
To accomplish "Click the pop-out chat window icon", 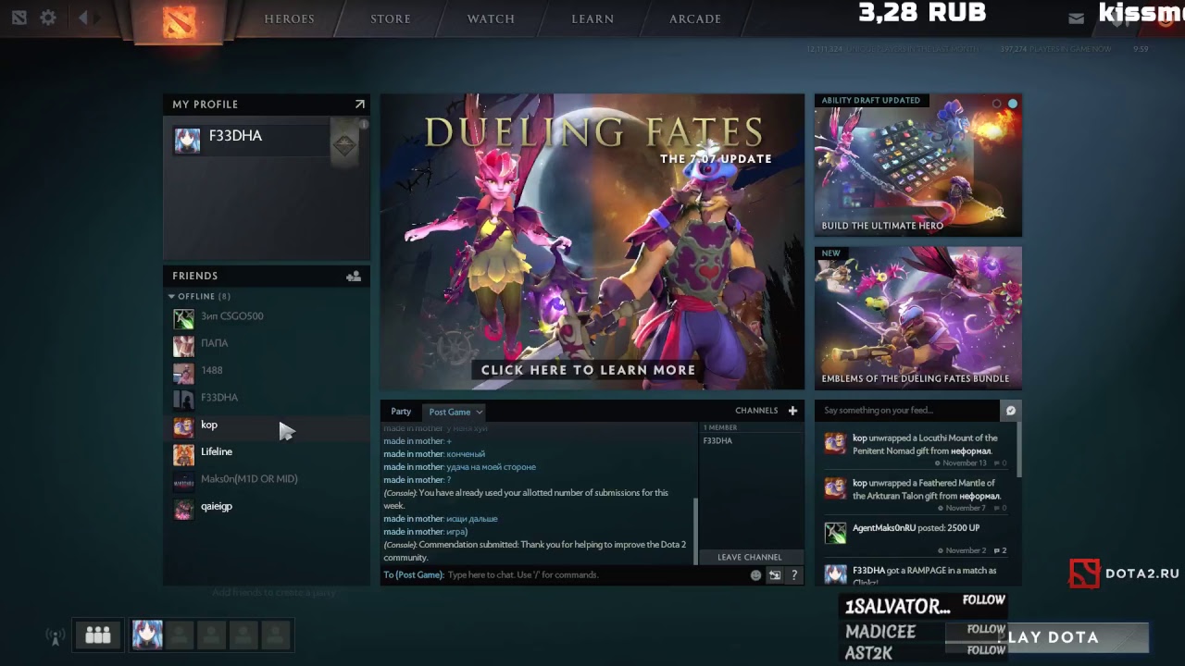I will pyautogui.click(x=775, y=575).
